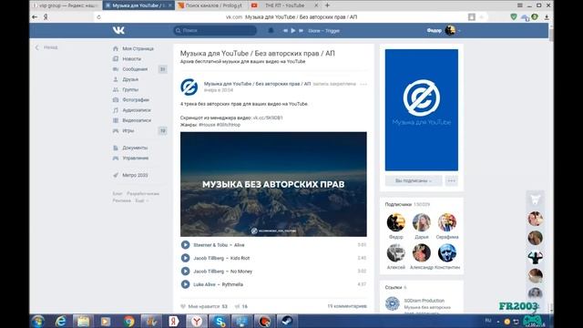Open Фотографии in left menu
The image size is (583, 328).
(136, 99)
